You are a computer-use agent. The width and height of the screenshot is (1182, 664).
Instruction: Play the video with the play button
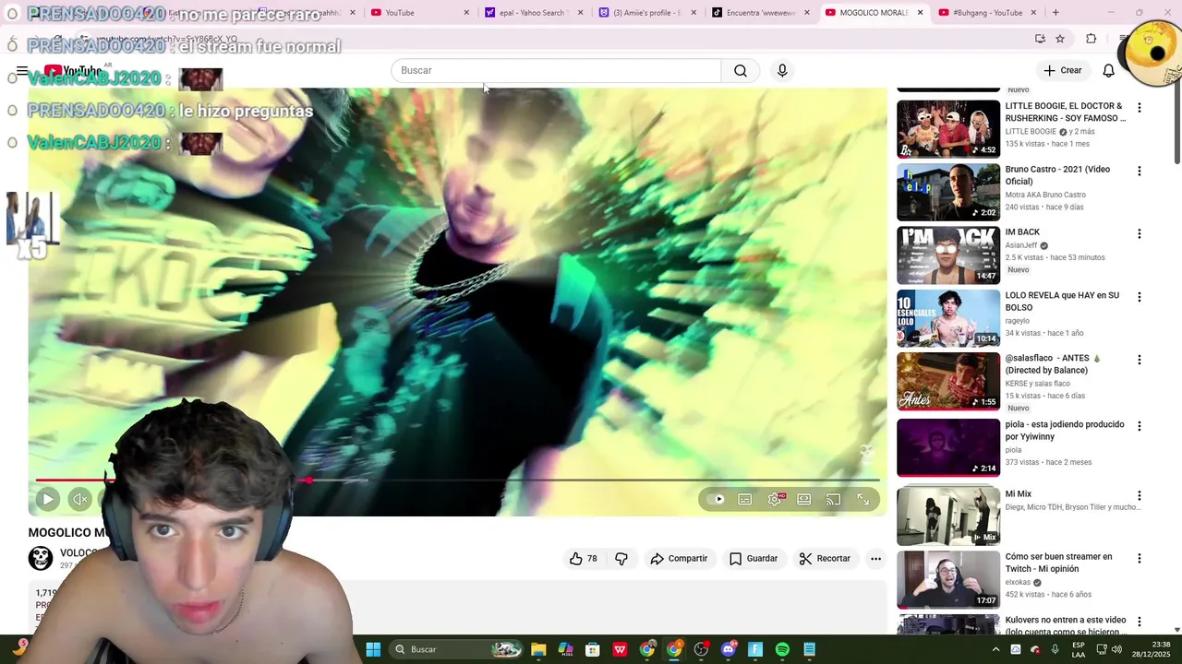pyautogui.click(x=47, y=499)
